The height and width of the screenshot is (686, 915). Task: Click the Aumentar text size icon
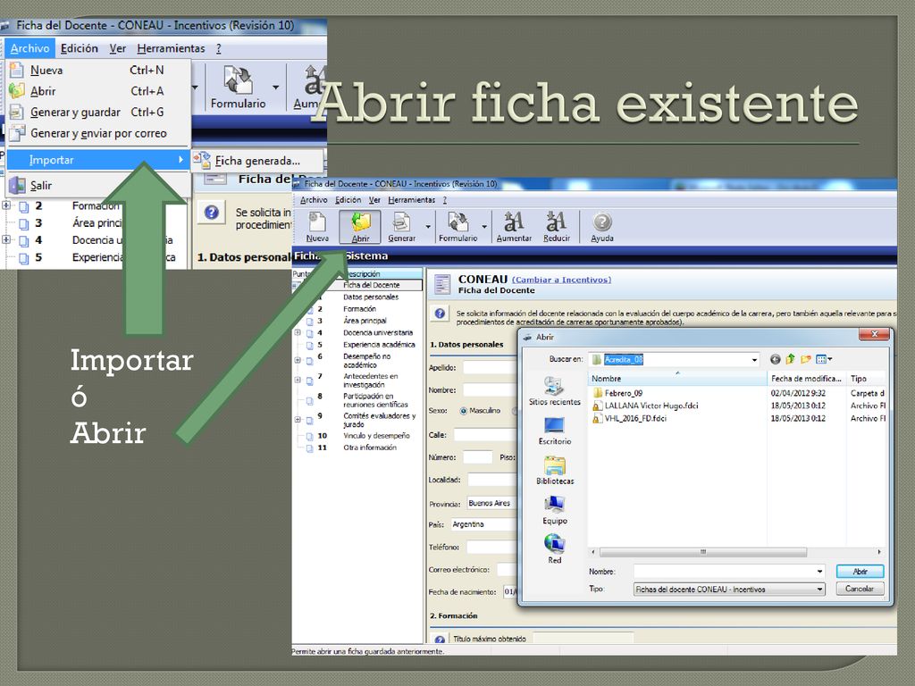coord(514,226)
